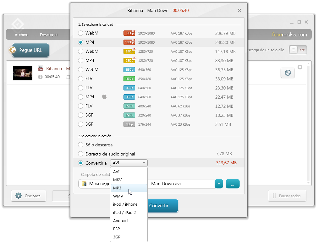Select FLV 854x480 quality option
318x245 pixels.
[80, 79]
